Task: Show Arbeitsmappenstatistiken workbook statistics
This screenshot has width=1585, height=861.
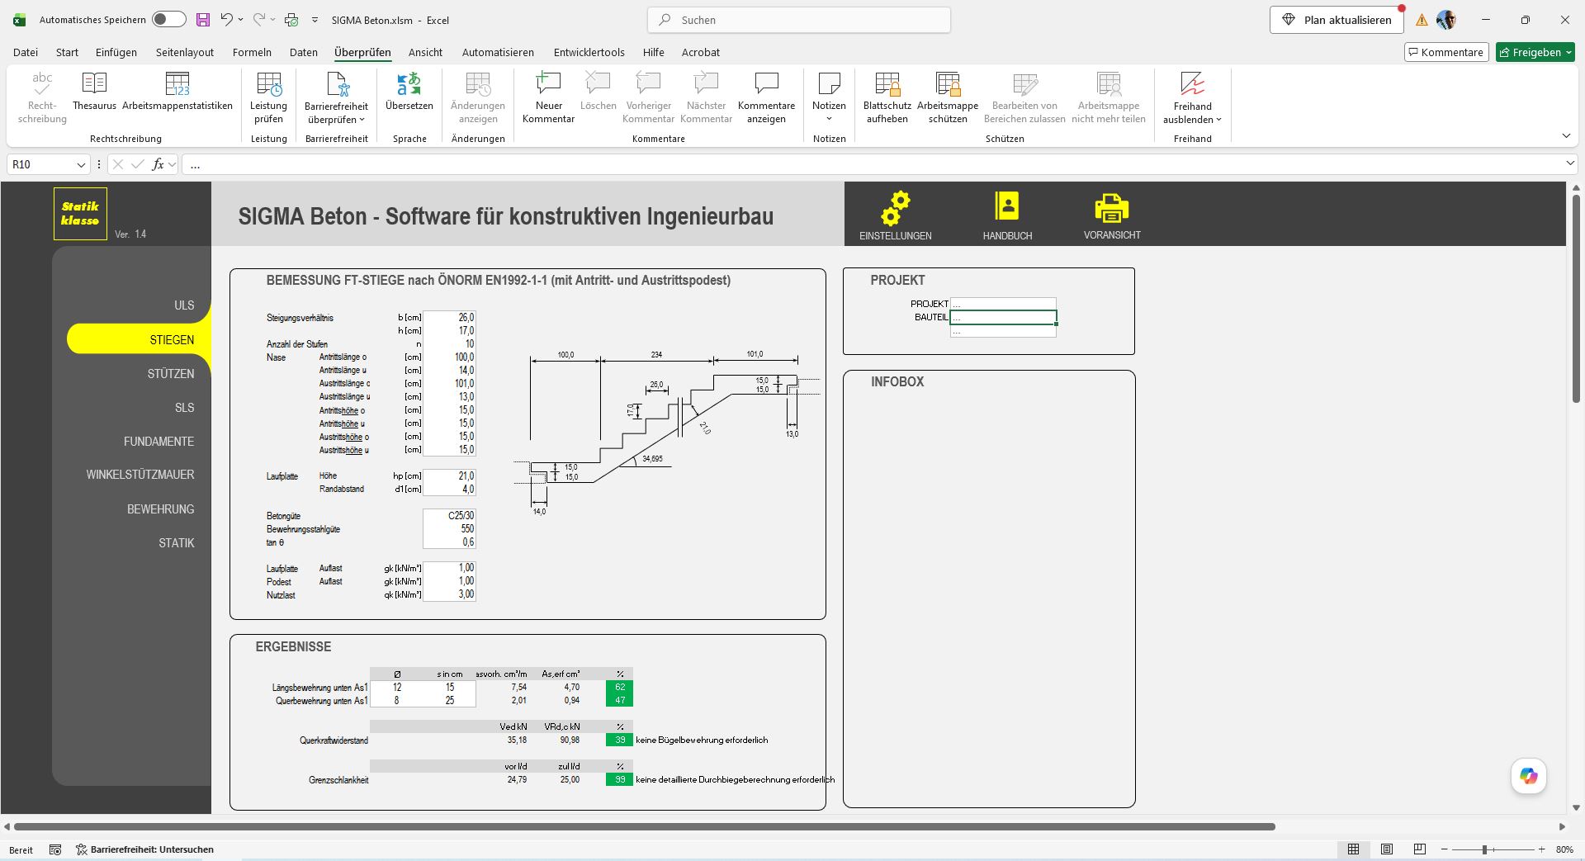Action: [x=177, y=92]
